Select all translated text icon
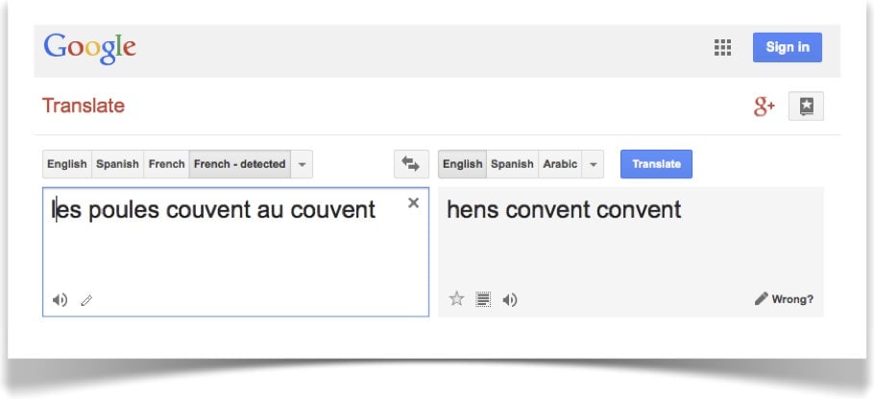Viewport: 874px width, 399px height. click(483, 299)
